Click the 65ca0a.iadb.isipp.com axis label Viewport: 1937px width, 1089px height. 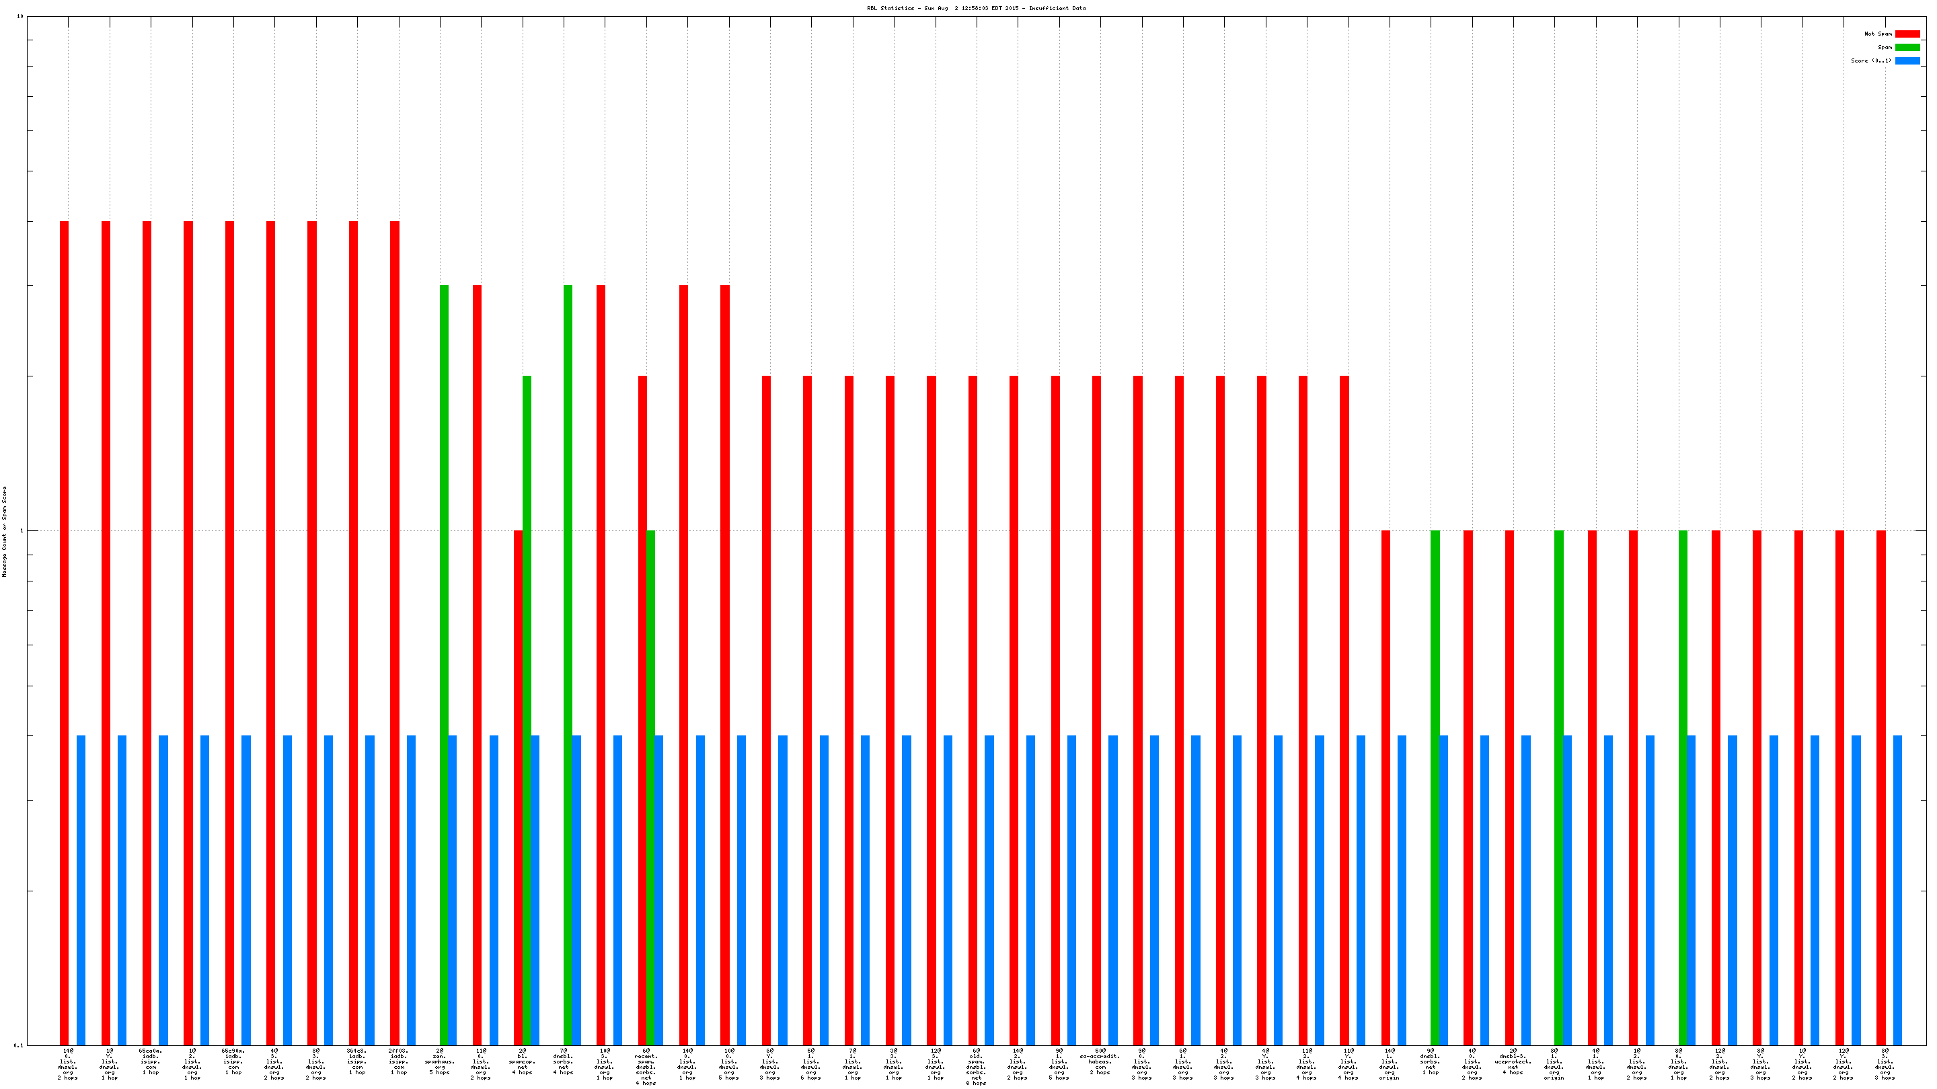coord(151,1061)
